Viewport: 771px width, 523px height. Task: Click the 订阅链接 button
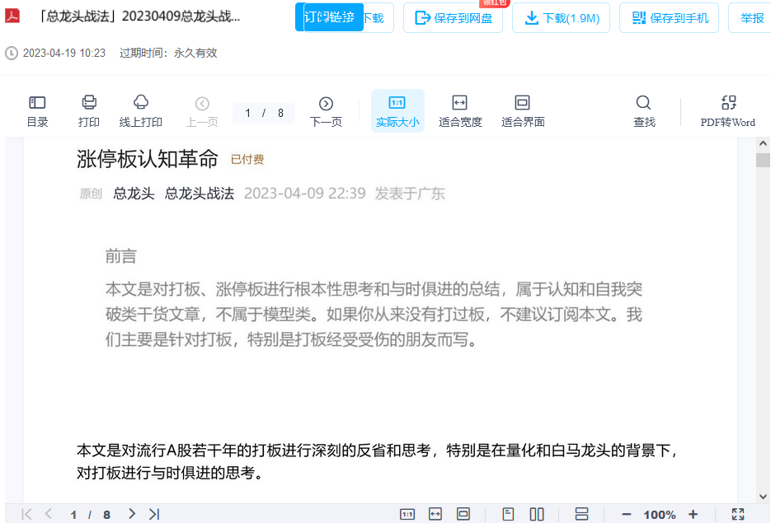pos(329,17)
